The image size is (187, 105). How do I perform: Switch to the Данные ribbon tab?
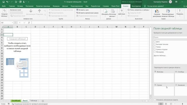(65, 6)
